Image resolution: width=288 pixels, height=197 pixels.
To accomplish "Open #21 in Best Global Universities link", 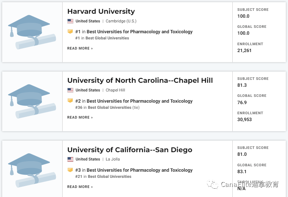I will coord(103,177).
